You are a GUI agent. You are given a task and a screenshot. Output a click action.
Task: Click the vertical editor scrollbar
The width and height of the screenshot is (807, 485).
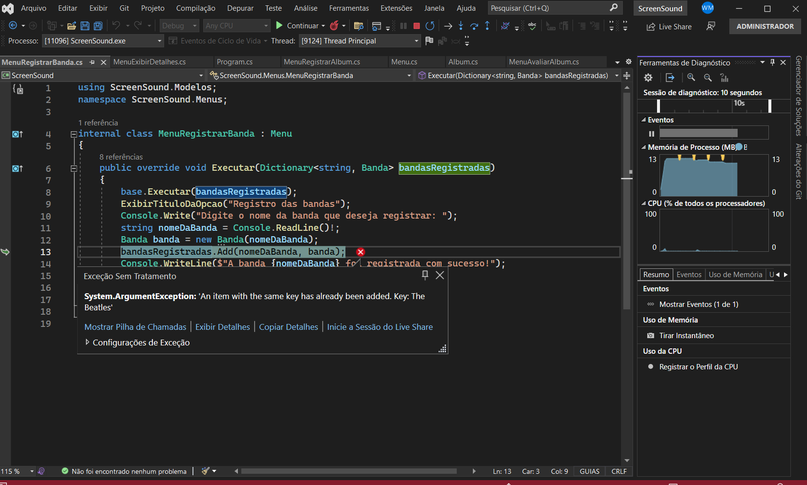click(x=627, y=200)
